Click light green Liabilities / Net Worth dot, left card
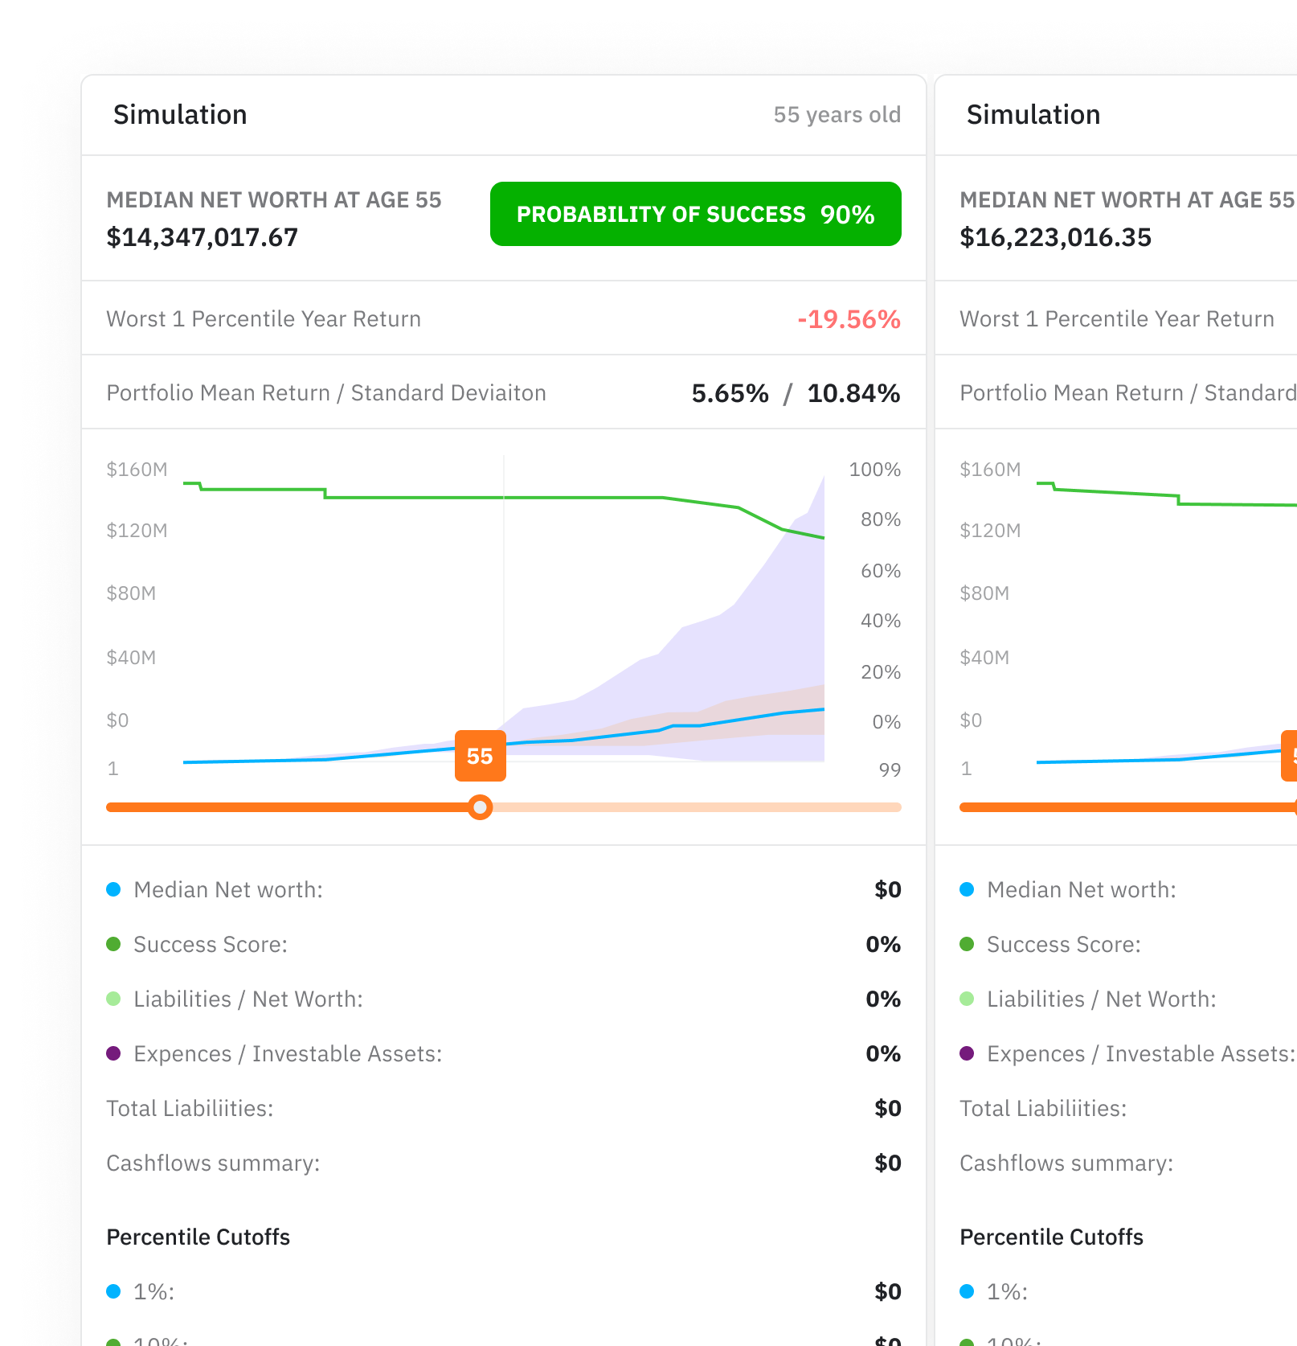The width and height of the screenshot is (1297, 1346). [x=113, y=999]
